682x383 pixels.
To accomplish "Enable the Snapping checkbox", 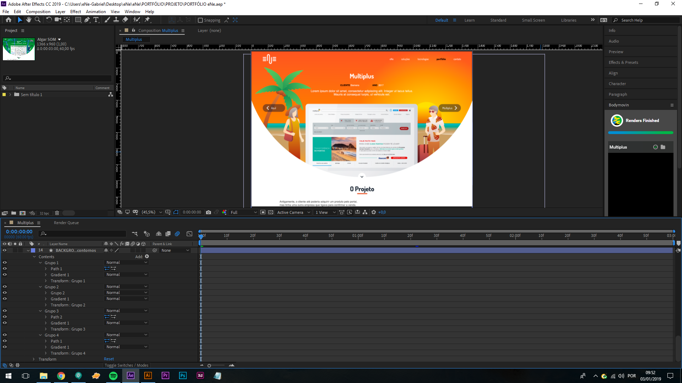I will coord(200,20).
